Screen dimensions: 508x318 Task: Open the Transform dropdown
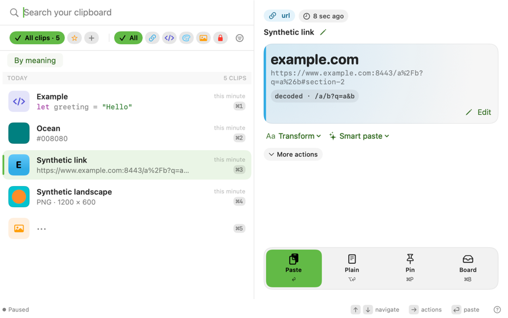(x=293, y=136)
